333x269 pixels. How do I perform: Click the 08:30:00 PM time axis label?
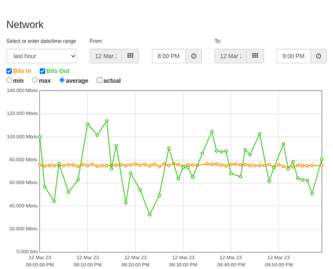183,265
